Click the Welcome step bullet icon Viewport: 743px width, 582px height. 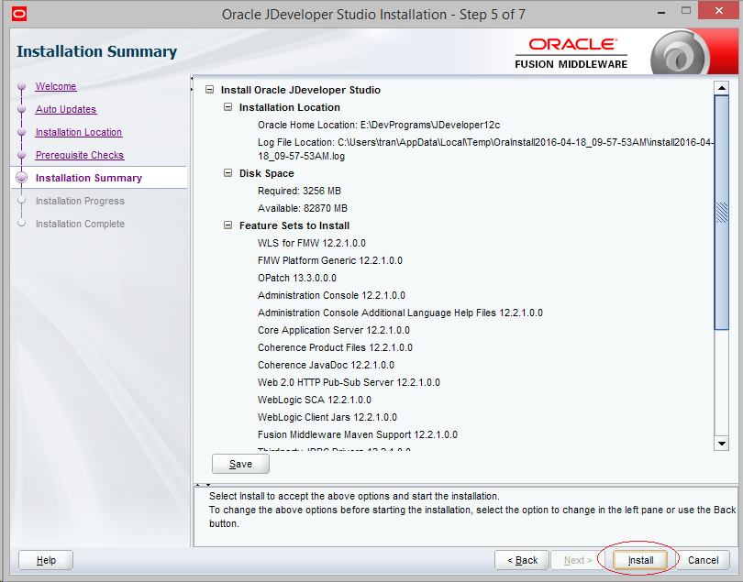(21, 86)
